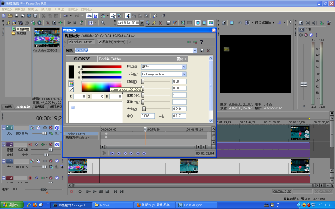Expand the undo history dropdown arrow
Image resolution: width=335 pixels, height=209 pixels.
[71, 16]
